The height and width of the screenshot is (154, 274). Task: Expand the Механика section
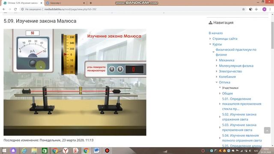coord(217,60)
